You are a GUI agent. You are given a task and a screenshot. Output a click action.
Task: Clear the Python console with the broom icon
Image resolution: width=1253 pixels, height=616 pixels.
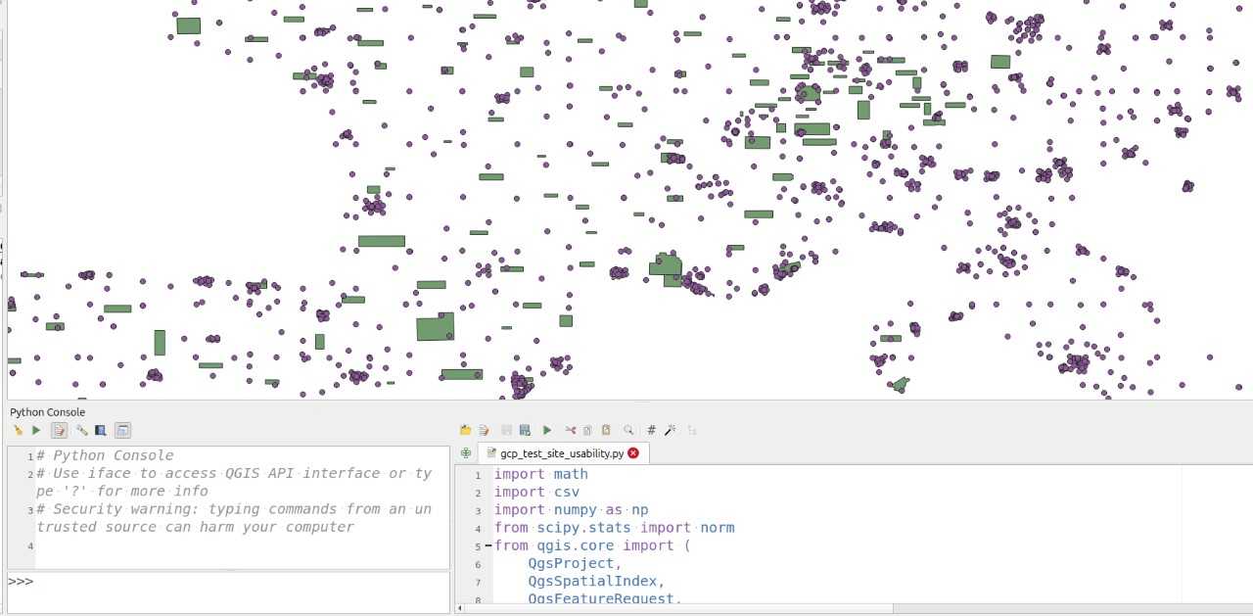pyautogui.click(x=18, y=429)
